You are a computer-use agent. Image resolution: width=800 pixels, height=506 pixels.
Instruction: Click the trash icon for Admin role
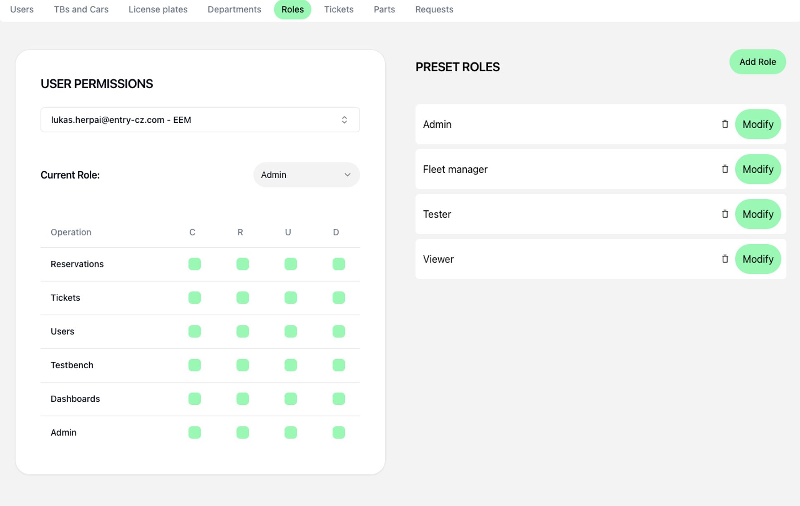click(x=725, y=124)
